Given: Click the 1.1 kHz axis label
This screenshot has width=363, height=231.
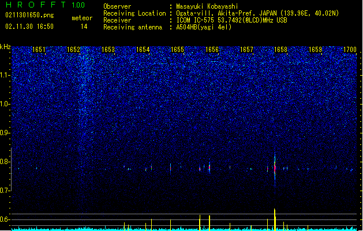Looking at the screenshot, I should [x=5, y=75].
